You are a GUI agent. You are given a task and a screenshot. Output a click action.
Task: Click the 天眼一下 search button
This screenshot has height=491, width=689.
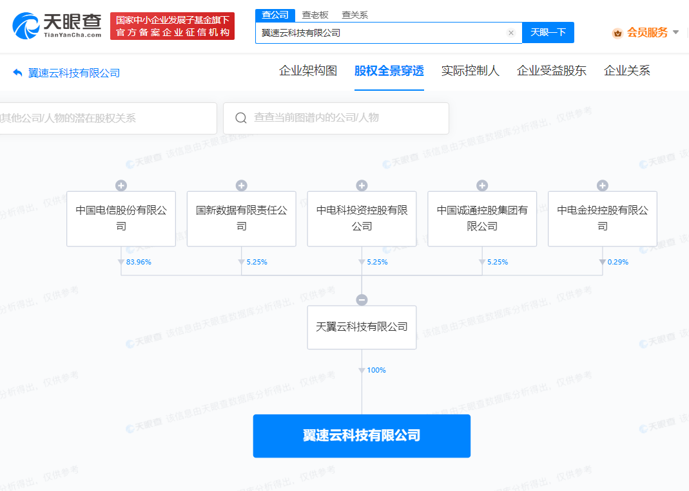click(548, 32)
